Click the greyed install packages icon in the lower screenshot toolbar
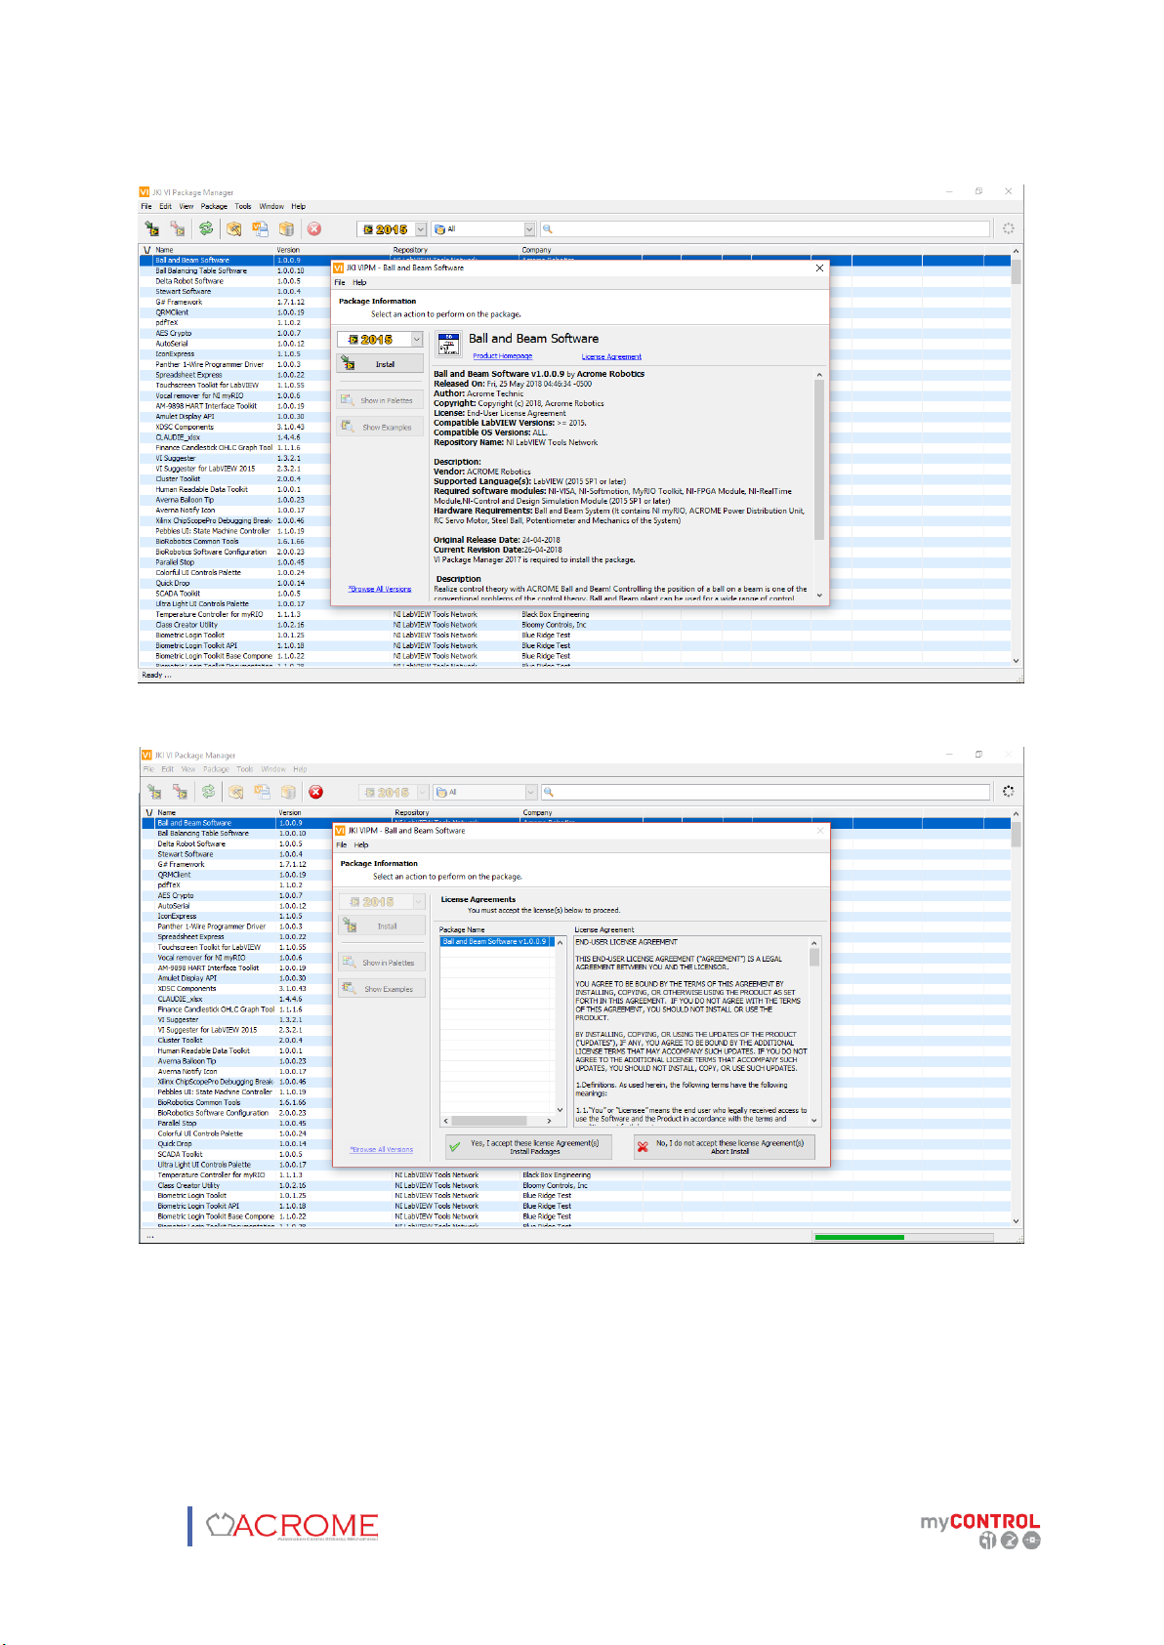Screen dimensions: 1164x1645 pos(154,792)
